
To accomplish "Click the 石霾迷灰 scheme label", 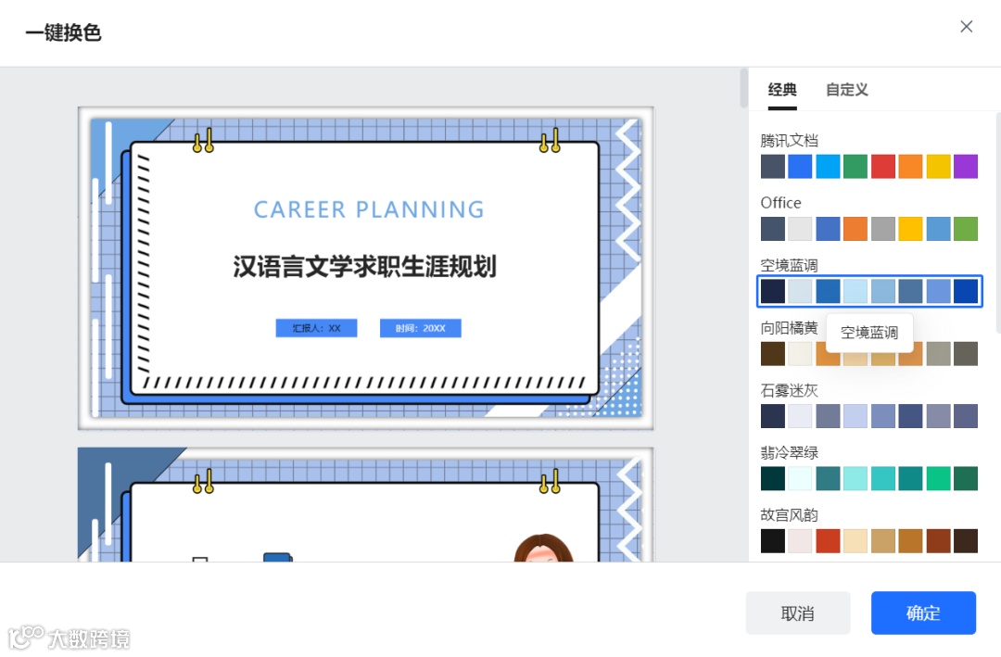I will [x=789, y=390].
